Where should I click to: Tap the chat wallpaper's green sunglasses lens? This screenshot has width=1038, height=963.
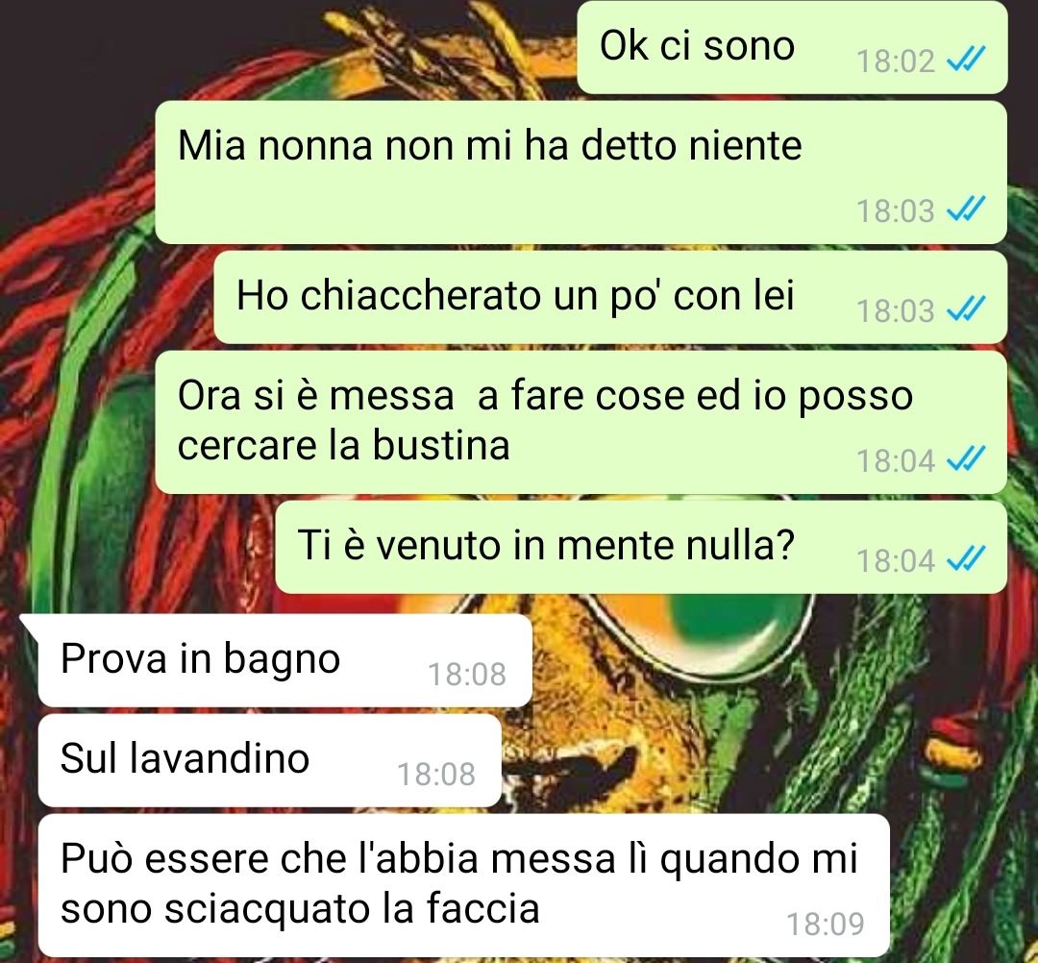click(x=735, y=626)
